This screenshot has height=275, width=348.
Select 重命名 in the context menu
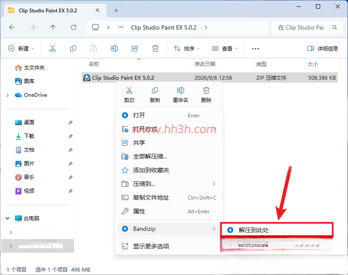click(181, 95)
